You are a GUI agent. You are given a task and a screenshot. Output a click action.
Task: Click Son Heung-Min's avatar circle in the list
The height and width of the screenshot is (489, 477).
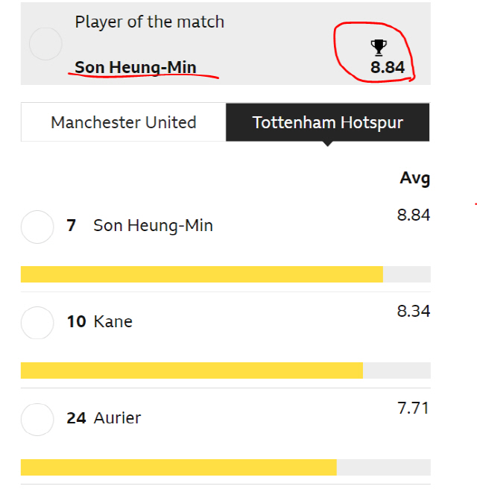(x=37, y=227)
